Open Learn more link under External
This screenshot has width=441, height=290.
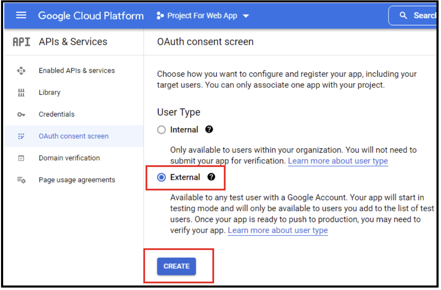pos(277,231)
